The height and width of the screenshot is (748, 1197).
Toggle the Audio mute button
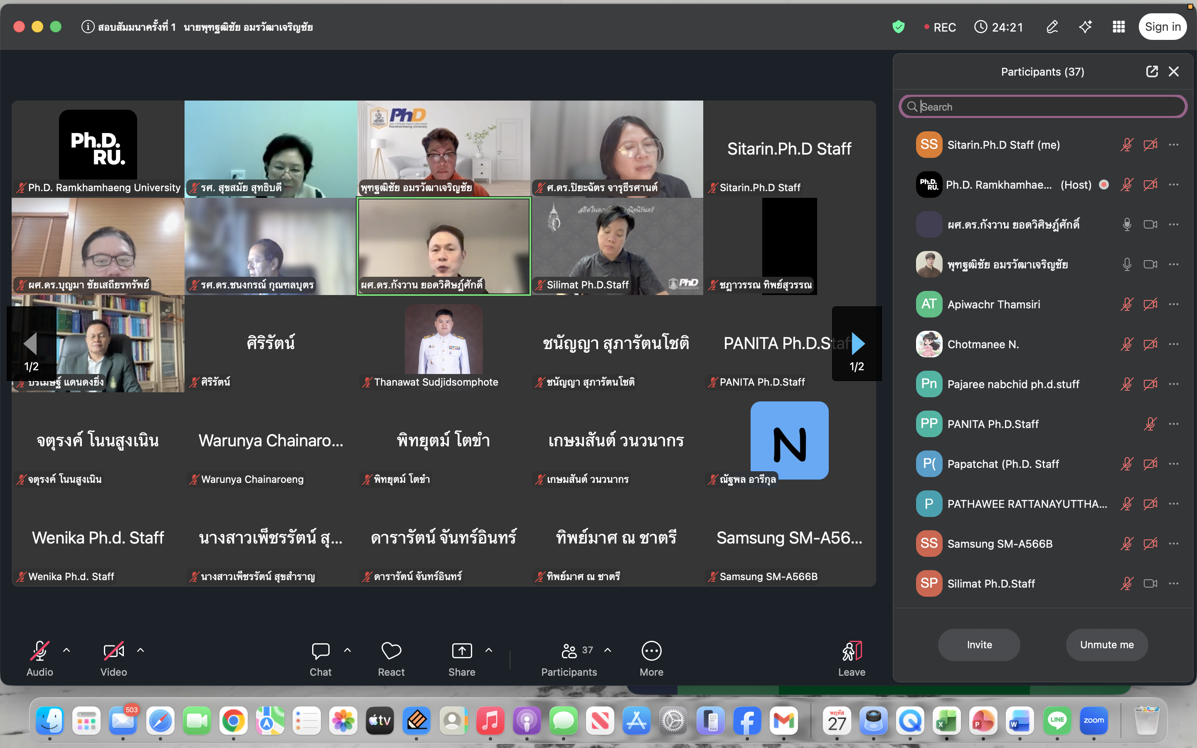click(x=39, y=659)
